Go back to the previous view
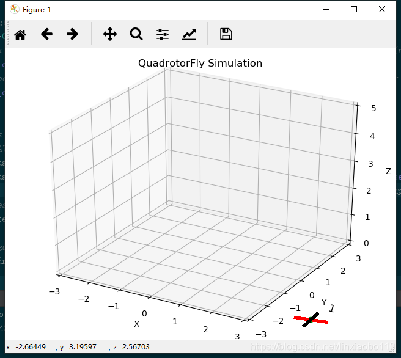This screenshot has width=401, height=358. (46, 34)
